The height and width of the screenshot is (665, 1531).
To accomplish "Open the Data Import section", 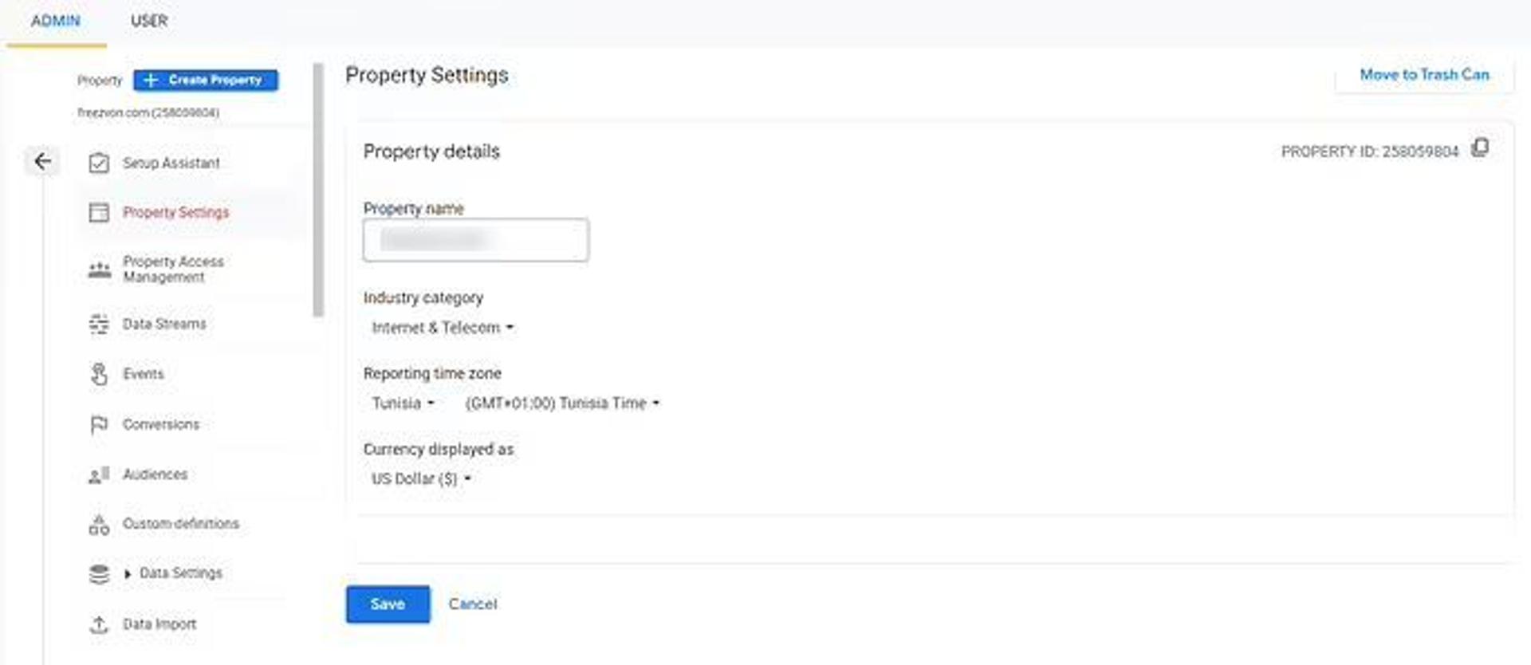I will [159, 624].
